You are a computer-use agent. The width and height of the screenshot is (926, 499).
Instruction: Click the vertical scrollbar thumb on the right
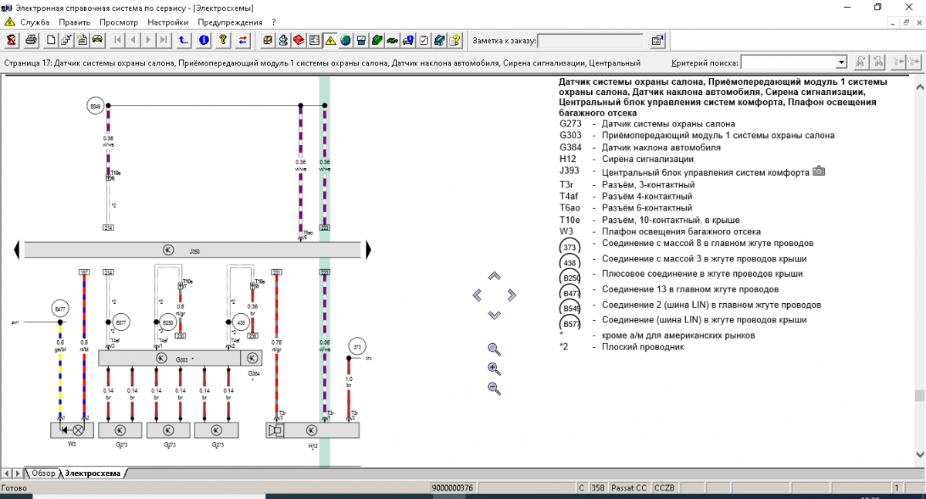pos(919,396)
